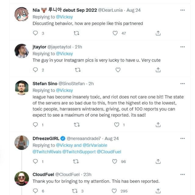Share Nia's tweet
195x195 pixels.
pos(158,33)
